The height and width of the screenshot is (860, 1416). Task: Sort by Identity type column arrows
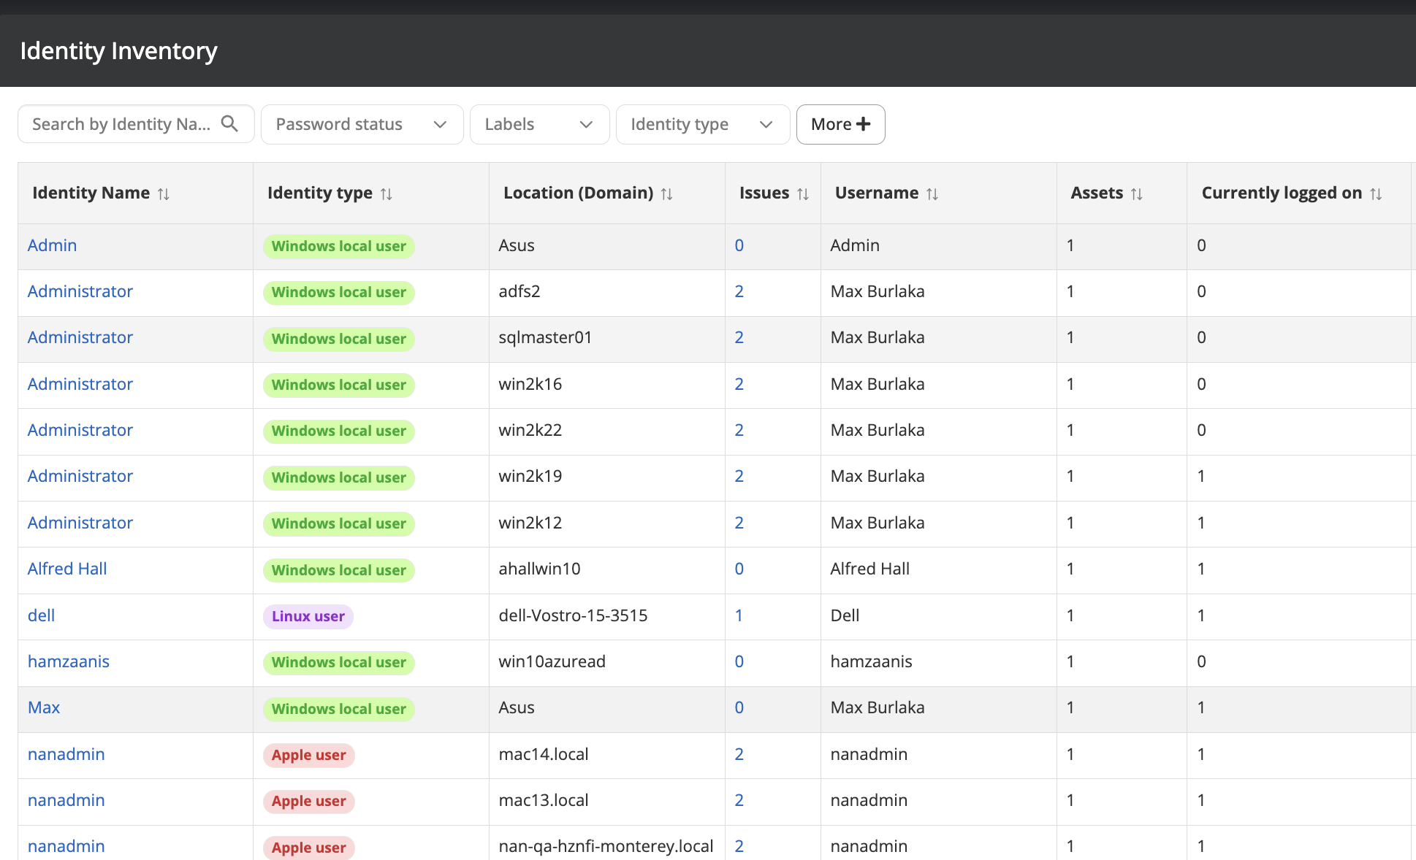pyautogui.click(x=387, y=194)
